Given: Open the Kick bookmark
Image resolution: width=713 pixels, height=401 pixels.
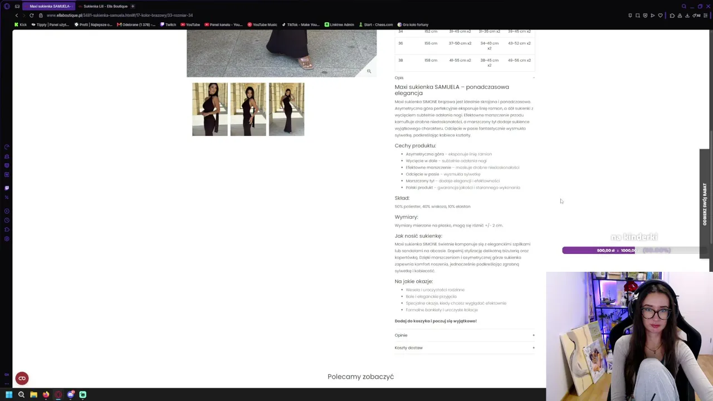Looking at the screenshot, I should (x=21, y=25).
